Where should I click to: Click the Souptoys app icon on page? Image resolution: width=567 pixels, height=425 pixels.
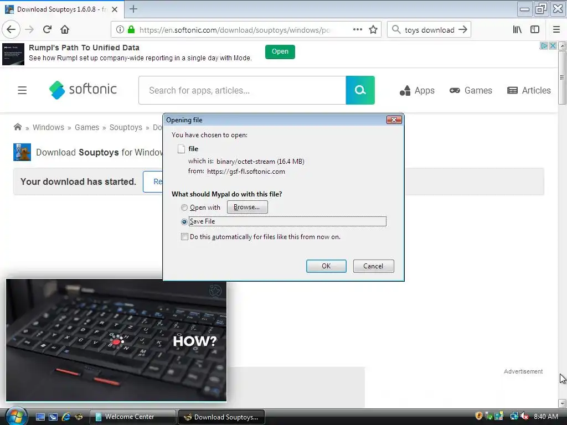[22, 152]
